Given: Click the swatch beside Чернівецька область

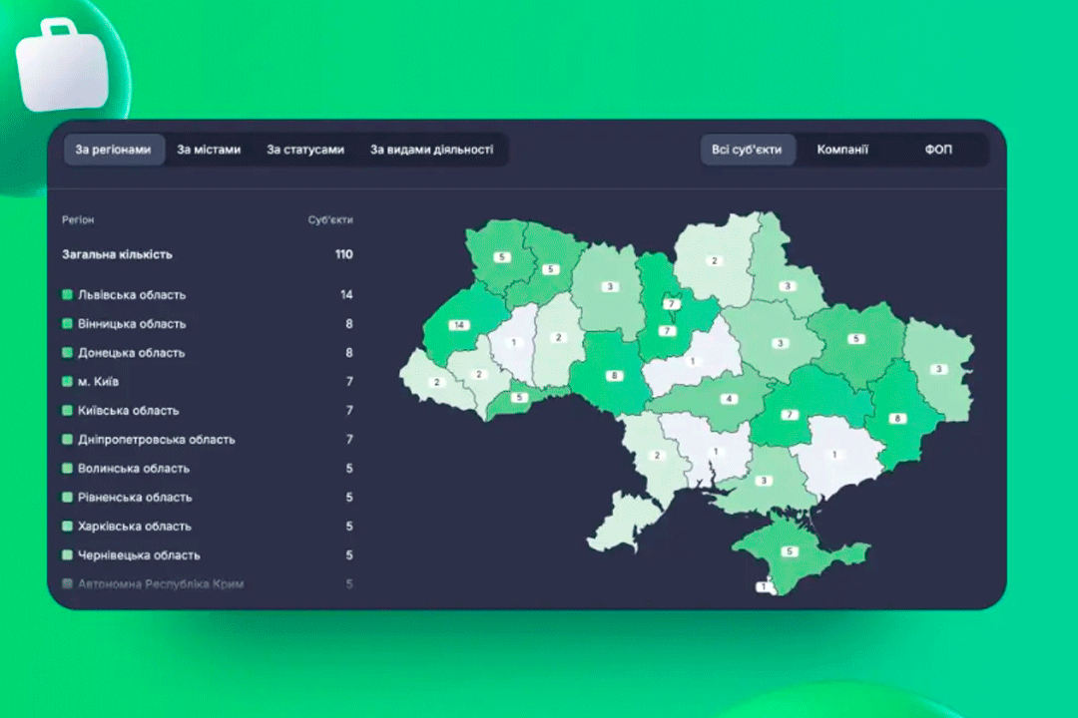Looking at the screenshot, I should pyautogui.click(x=68, y=555).
